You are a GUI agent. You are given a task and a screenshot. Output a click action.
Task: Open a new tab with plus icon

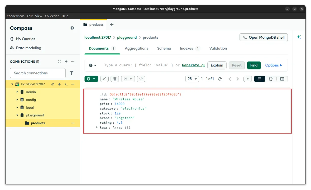(112, 25)
